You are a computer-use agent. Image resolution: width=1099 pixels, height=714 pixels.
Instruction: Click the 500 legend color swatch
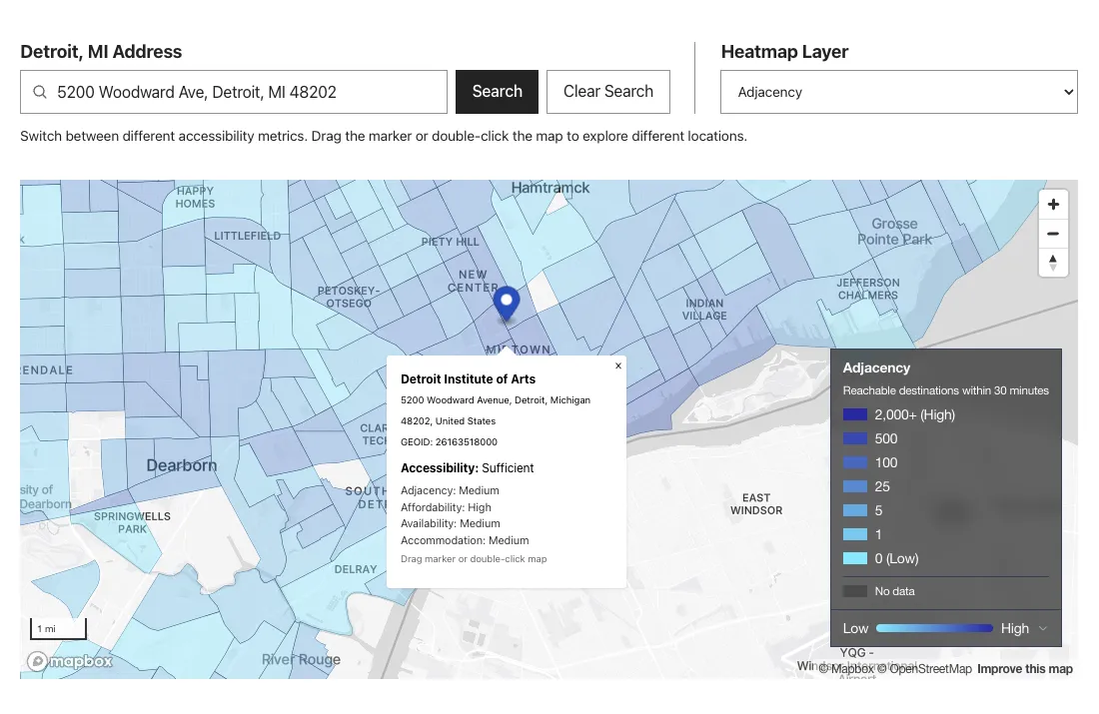854,438
